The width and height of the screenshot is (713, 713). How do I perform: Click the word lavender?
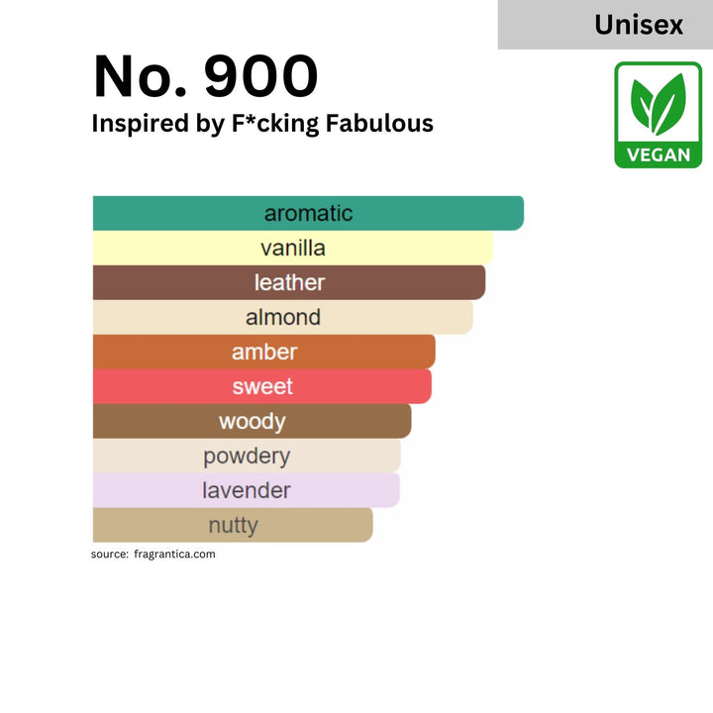click(x=247, y=490)
